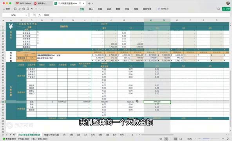Select column M header
232x141 pixels.
(x=150, y=20)
